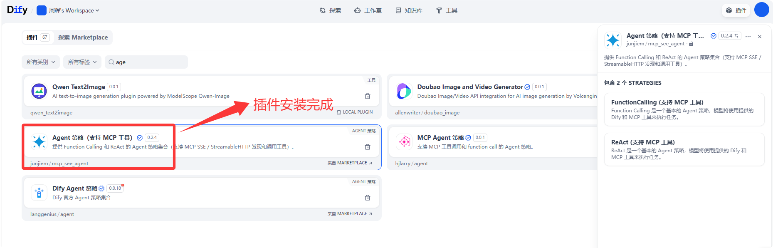Click the MCP Agent 策略 verified badge

click(x=468, y=138)
